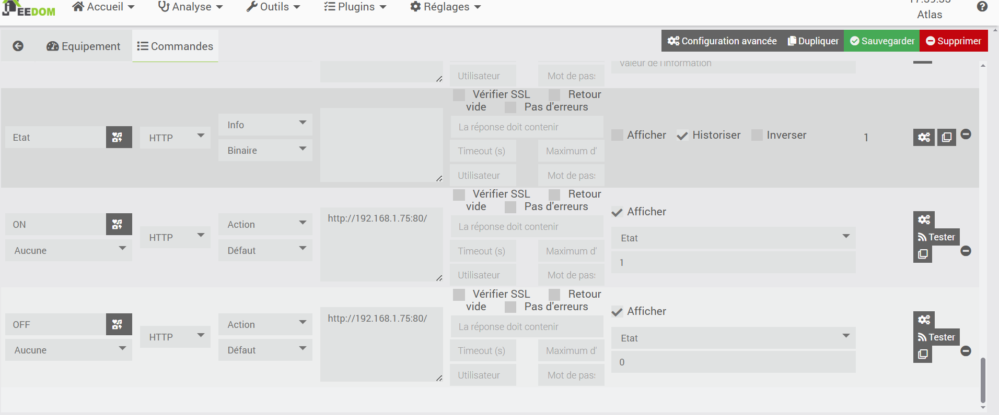999x415 pixels.
Task: Test the ON command with Tester
Action: [x=936, y=237]
